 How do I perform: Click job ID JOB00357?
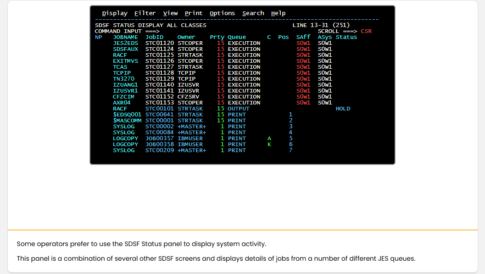click(x=160, y=138)
